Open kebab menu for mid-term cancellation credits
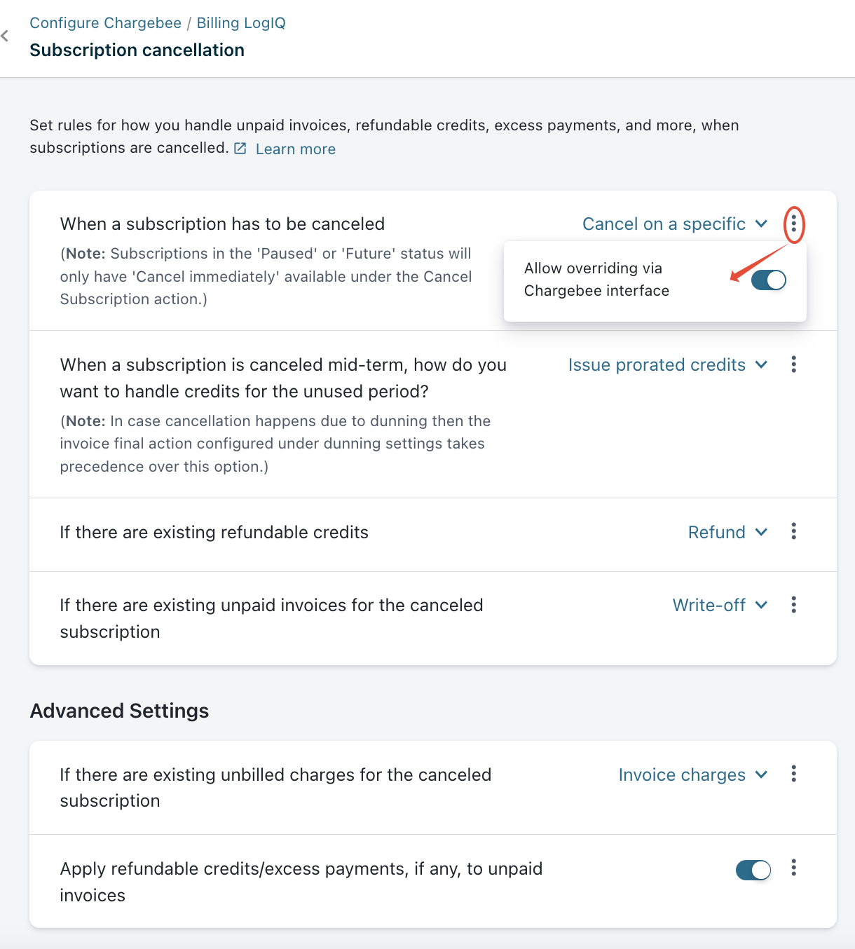 (793, 364)
